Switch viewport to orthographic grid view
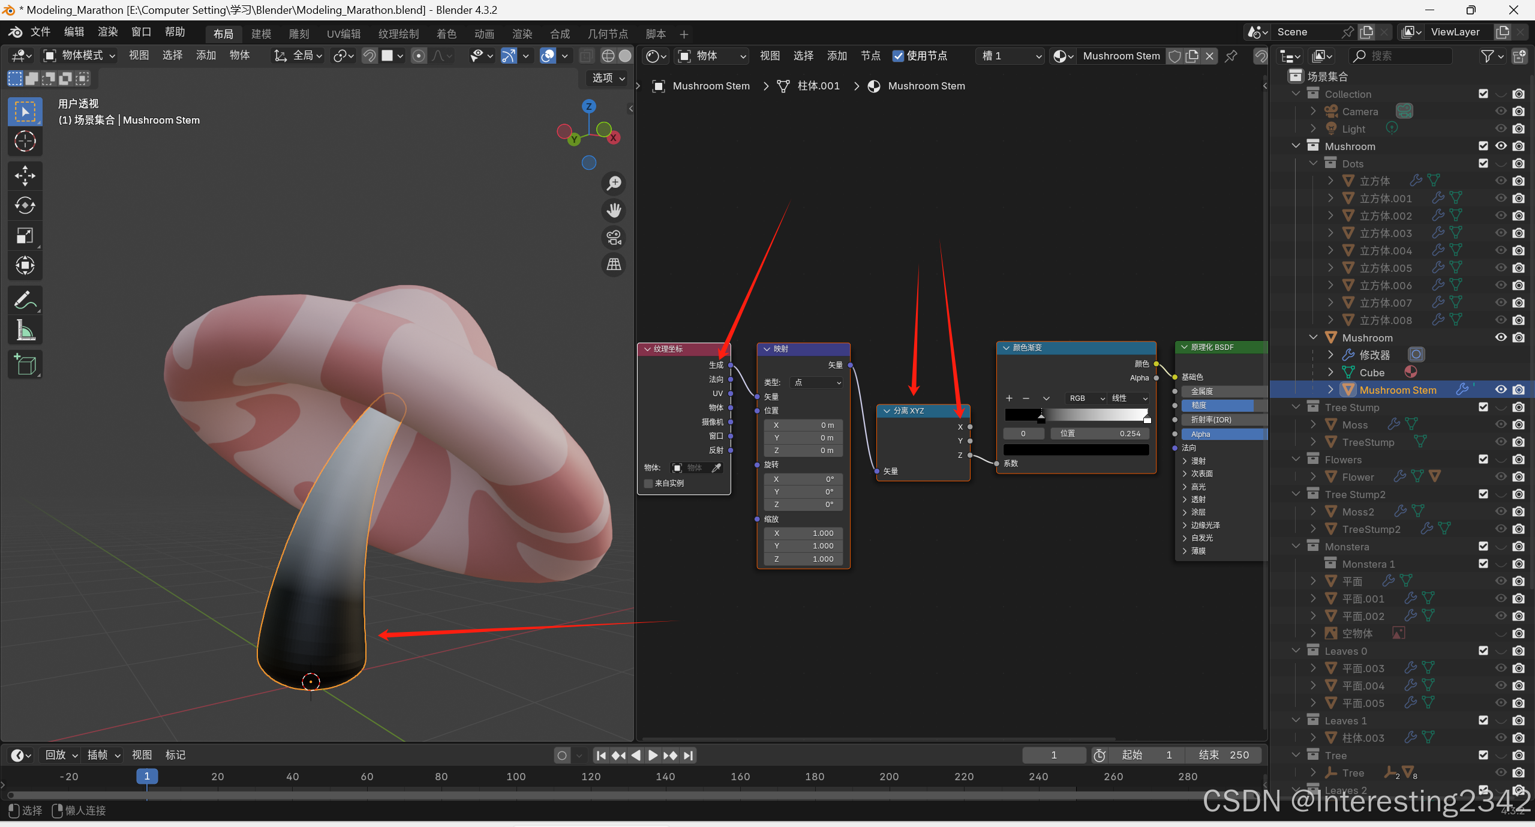The image size is (1535, 827). (x=614, y=265)
